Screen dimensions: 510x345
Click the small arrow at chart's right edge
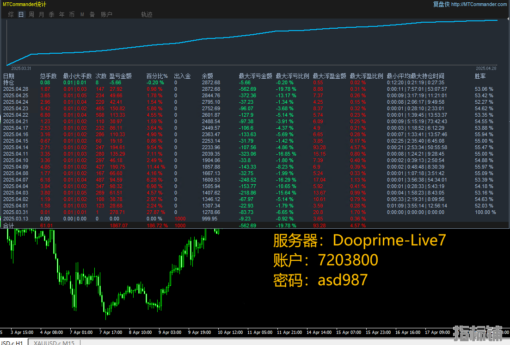tap(508, 19)
